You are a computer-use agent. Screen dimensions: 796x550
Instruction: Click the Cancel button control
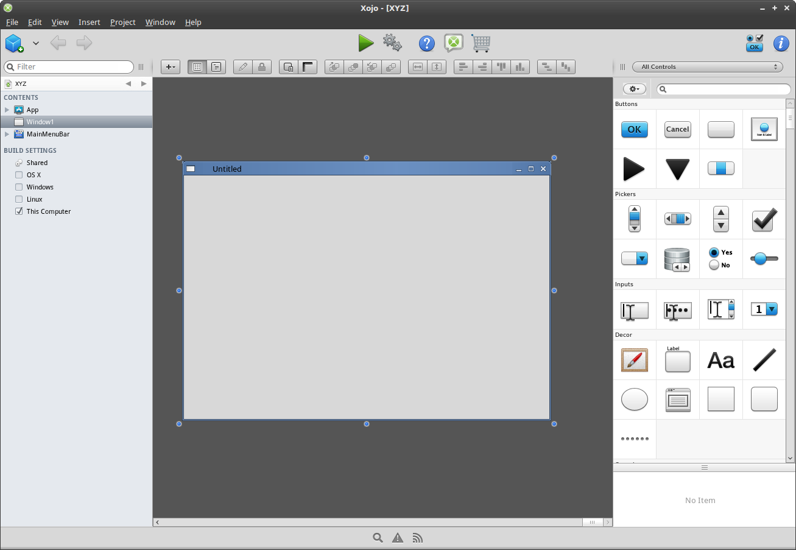[x=677, y=129]
